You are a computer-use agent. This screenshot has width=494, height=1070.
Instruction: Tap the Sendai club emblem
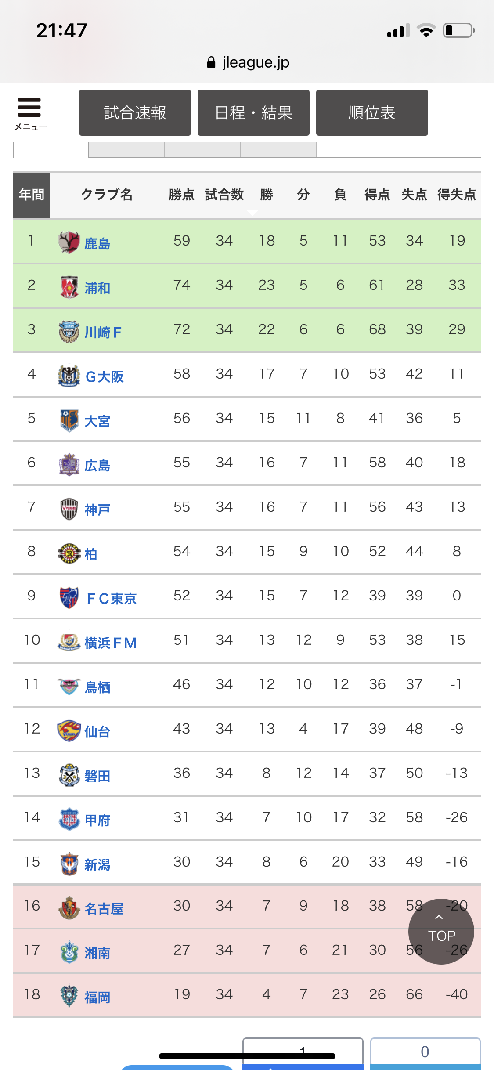pos(69,730)
